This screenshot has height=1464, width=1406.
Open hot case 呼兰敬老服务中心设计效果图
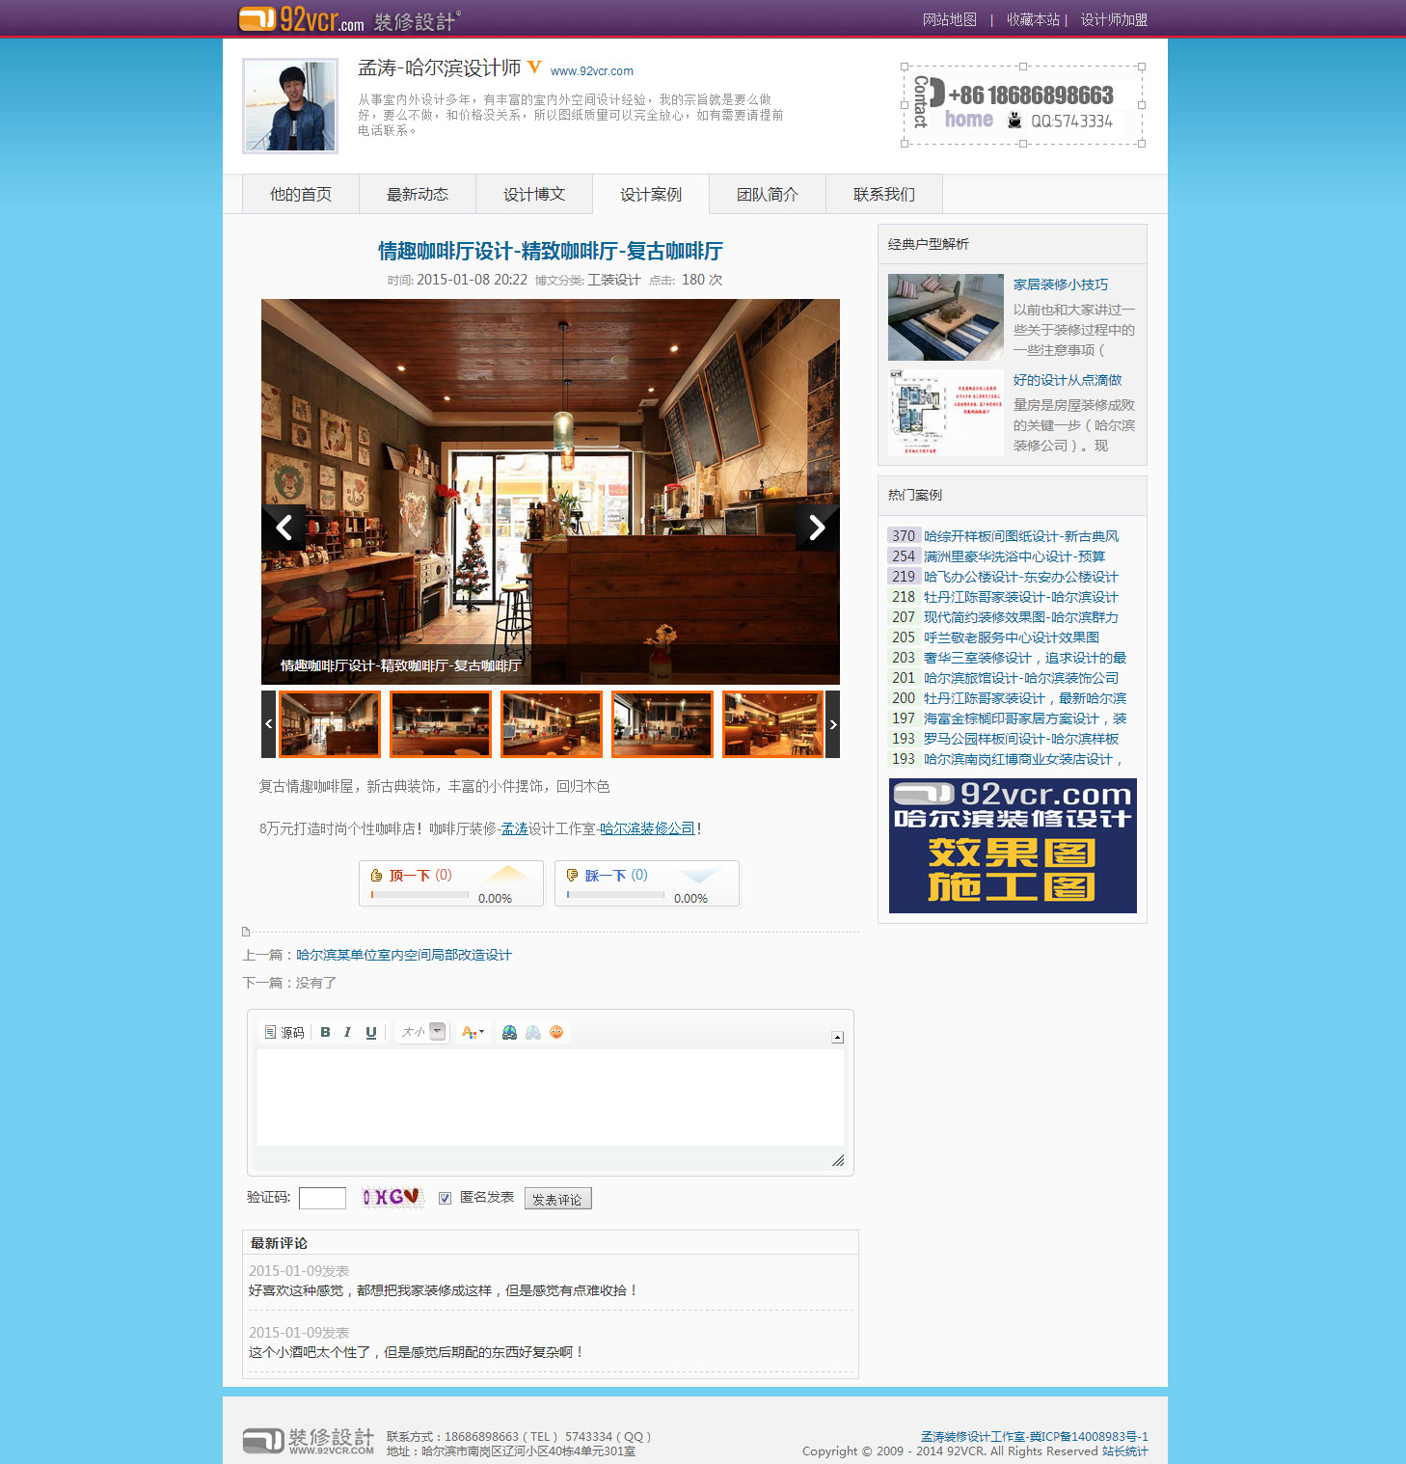click(x=1012, y=637)
